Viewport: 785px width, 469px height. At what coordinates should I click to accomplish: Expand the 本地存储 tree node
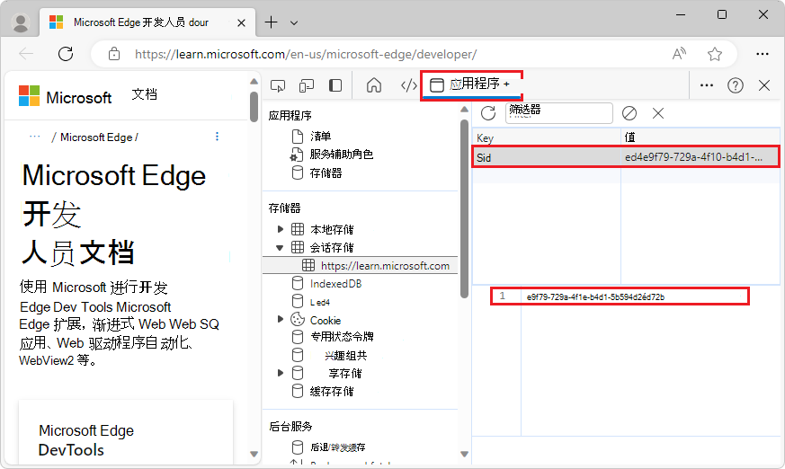coord(281,229)
